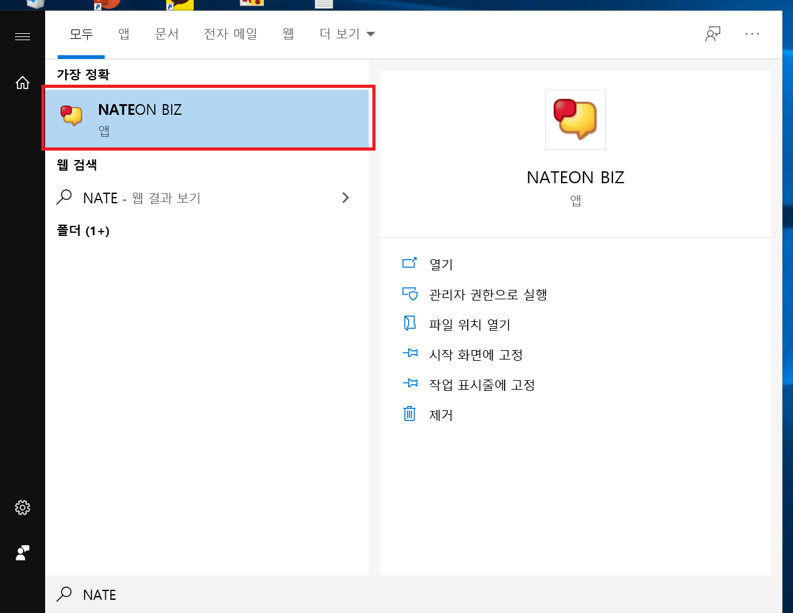Switch to the 모두 tab

(x=81, y=34)
